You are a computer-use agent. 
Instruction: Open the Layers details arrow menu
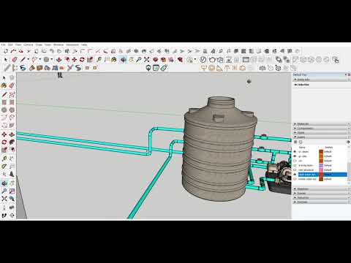click(x=348, y=142)
